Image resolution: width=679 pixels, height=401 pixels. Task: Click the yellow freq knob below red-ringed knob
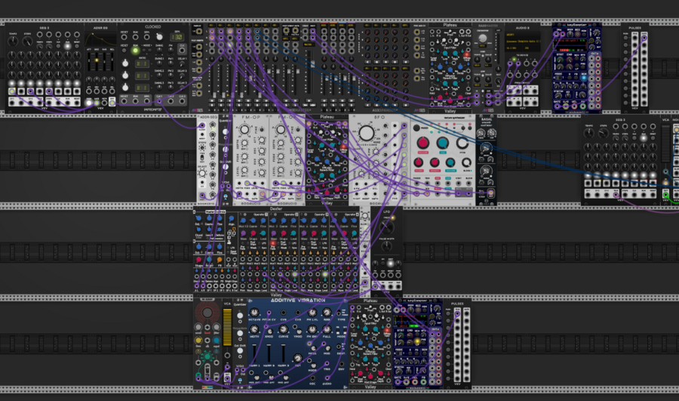pos(198,341)
